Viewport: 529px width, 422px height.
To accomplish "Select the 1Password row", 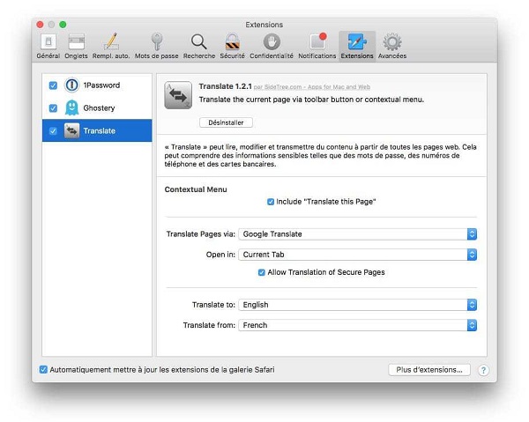I will point(97,85).
